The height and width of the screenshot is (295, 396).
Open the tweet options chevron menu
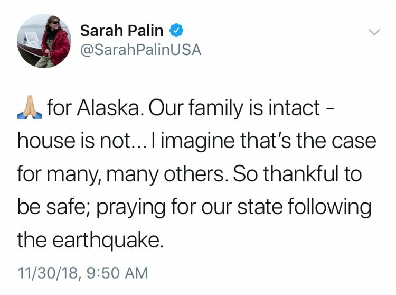pos(374,32)
